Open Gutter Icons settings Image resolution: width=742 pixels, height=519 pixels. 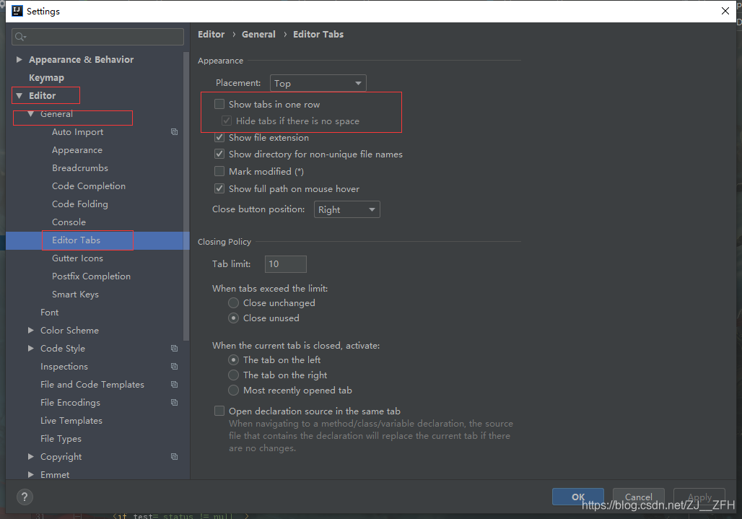(x=78, y=258)
